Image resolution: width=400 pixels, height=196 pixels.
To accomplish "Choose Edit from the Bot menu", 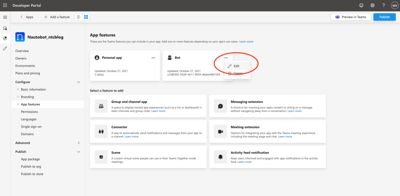I will (x=237, y=66).
